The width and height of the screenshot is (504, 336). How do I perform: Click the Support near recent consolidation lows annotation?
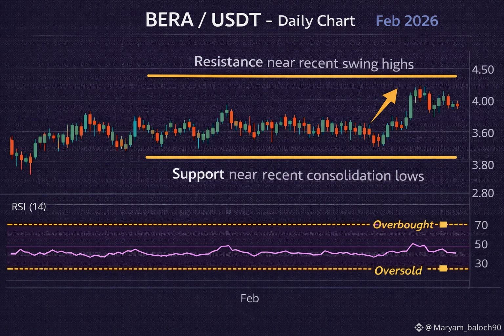pyautogui.click(x=298, y=175)
